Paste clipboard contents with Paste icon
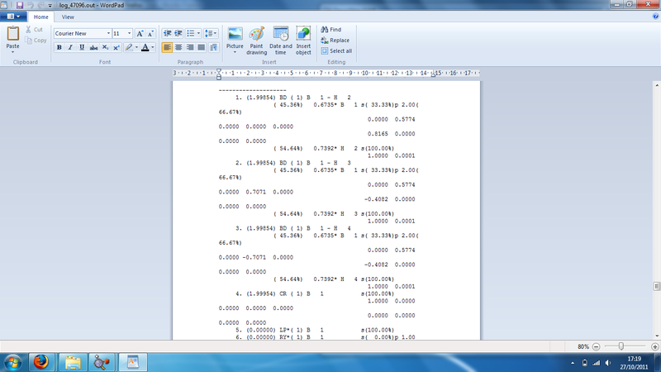The image size is (661, 372). (12, 35)
